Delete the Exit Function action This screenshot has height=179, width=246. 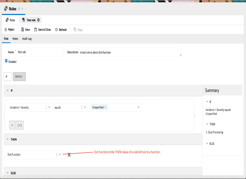(x=69, y=155)
